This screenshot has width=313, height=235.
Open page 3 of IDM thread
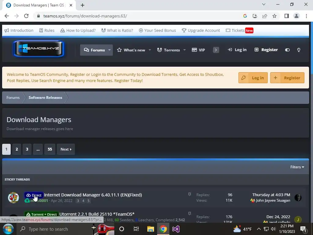pyautogui.click(x=78, y=201)
